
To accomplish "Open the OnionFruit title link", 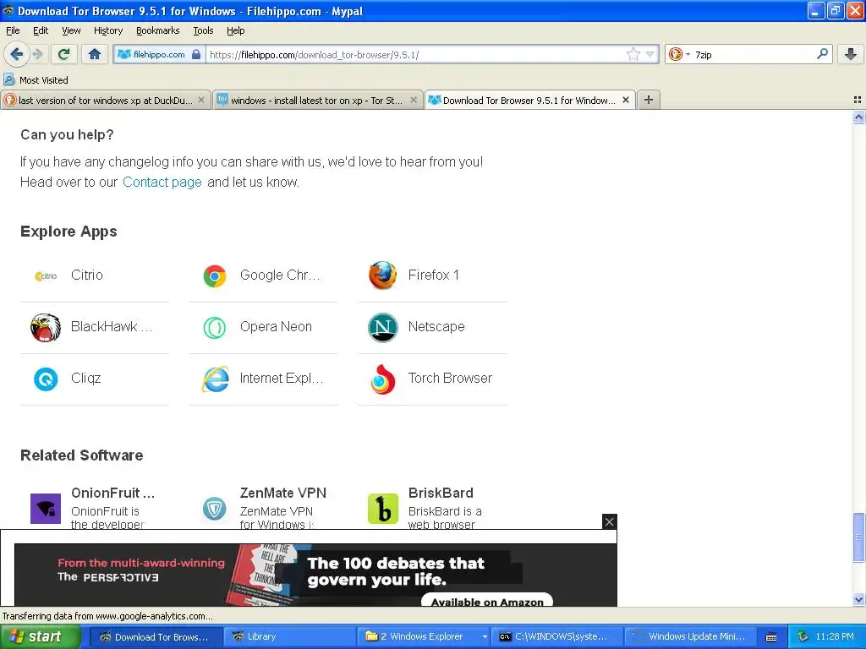I will click(x=112, y=493).
